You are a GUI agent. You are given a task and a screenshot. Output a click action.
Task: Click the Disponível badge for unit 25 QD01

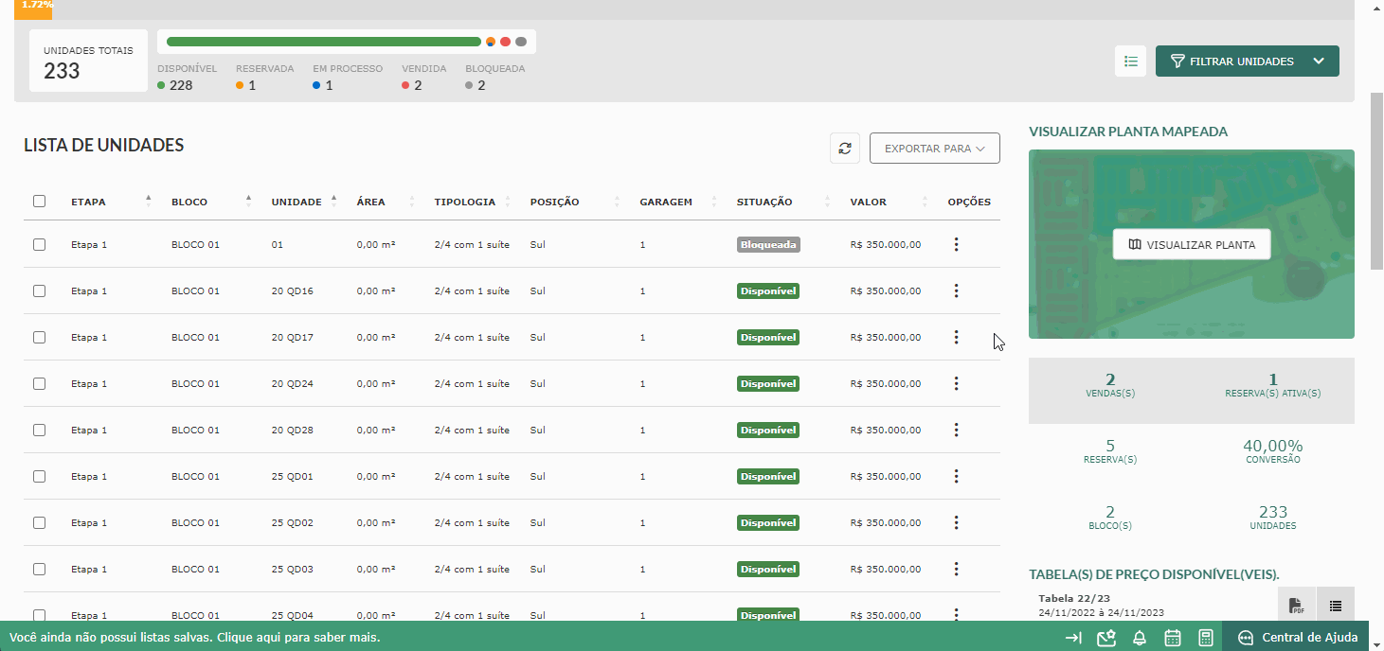point(768,476)
